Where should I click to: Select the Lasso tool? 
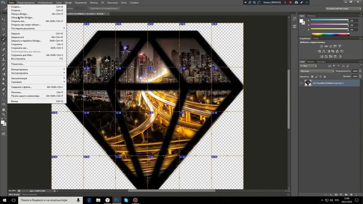(3, 29)
